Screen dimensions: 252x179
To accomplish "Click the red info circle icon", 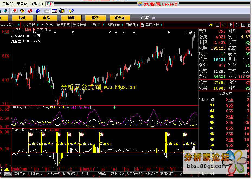I will tap(30, 11).
